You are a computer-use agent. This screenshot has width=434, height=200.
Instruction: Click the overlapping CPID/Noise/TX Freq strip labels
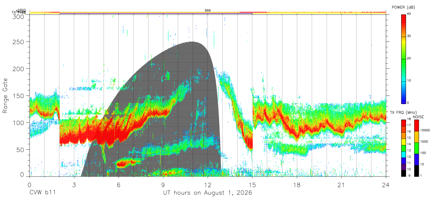[19, 12]
